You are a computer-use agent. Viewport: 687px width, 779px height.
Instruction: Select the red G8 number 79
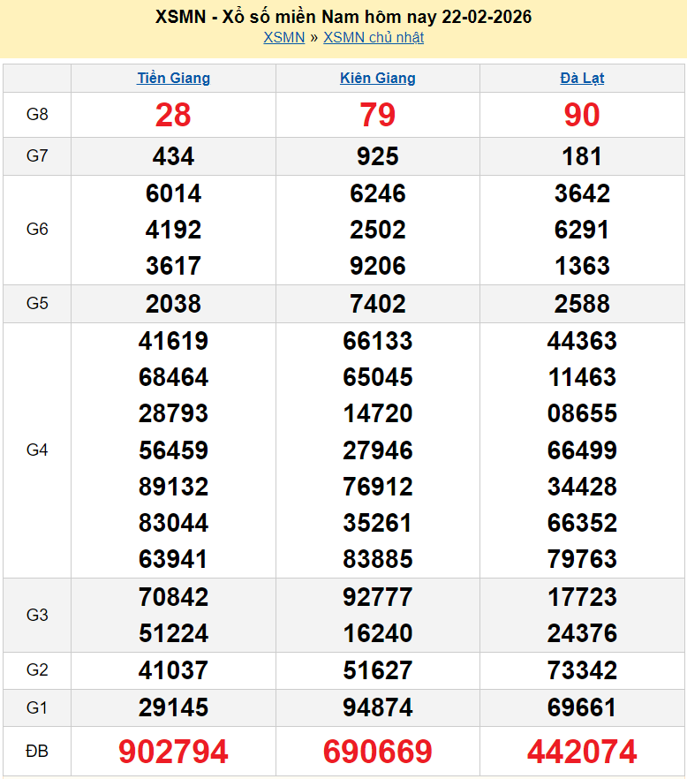(377, 115)
